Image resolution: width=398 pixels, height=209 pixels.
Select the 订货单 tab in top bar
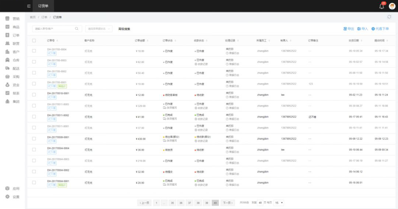pos(43,6)
